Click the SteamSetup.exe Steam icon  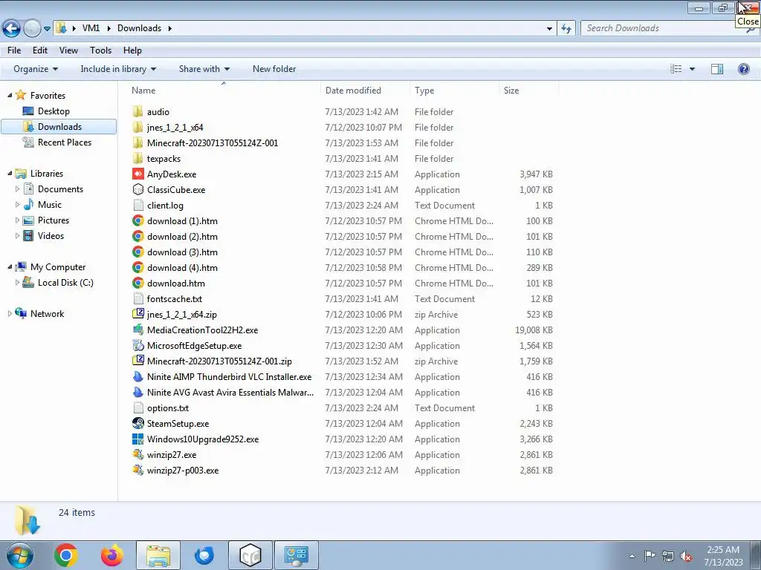(x=137, y=423)
